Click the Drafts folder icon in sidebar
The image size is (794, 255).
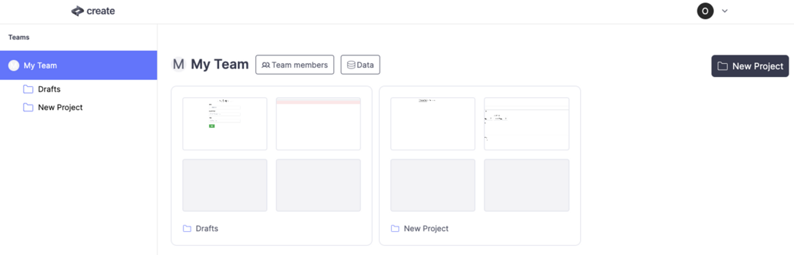click(x=28, y=89)
